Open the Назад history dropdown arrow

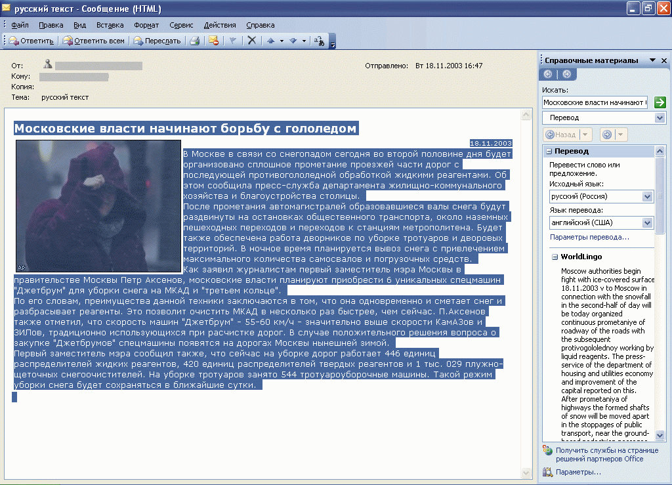585,135
